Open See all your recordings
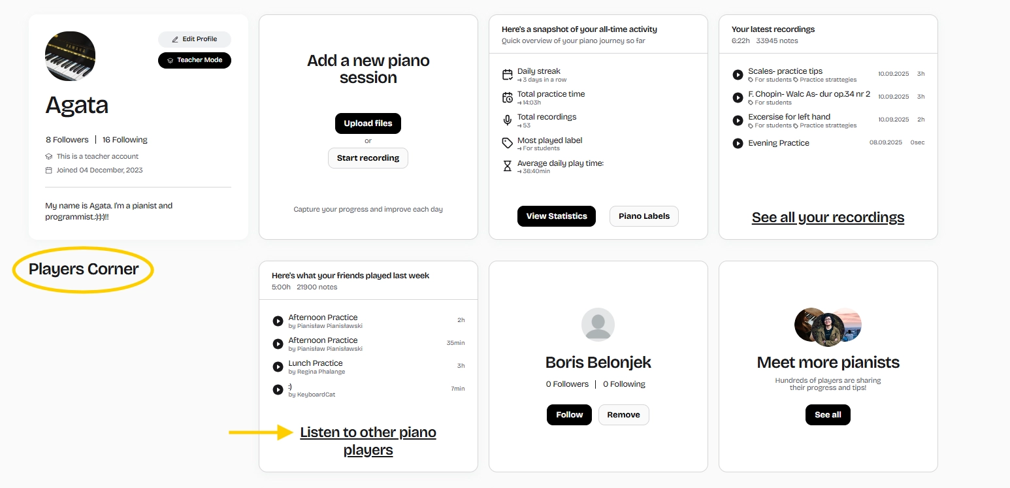Viewport: 1010px width, 488px height. point(828,217)
